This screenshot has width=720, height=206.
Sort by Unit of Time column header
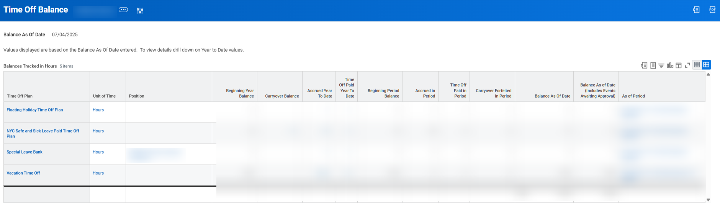108,87
